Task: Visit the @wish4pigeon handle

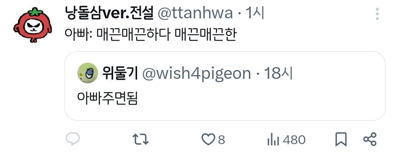Action: tap(196, 74)
